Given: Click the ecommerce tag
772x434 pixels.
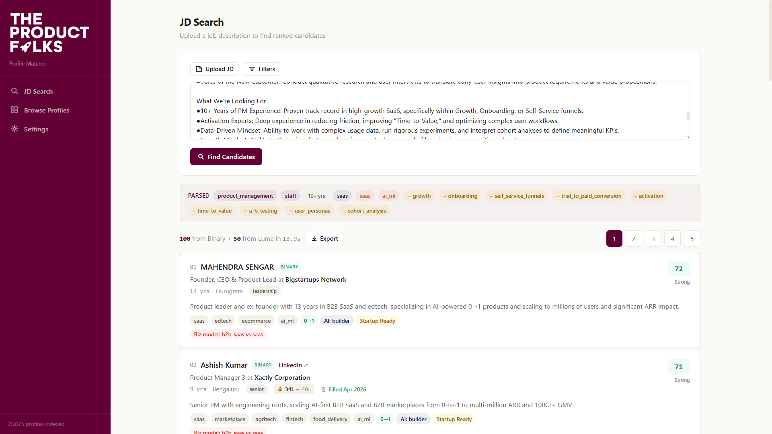Looking at the screenshot, I should tap(256, 321).
